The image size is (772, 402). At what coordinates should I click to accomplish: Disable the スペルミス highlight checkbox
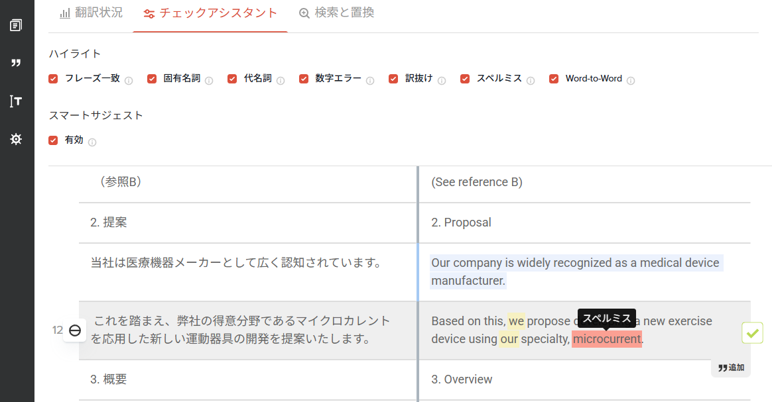465,79
